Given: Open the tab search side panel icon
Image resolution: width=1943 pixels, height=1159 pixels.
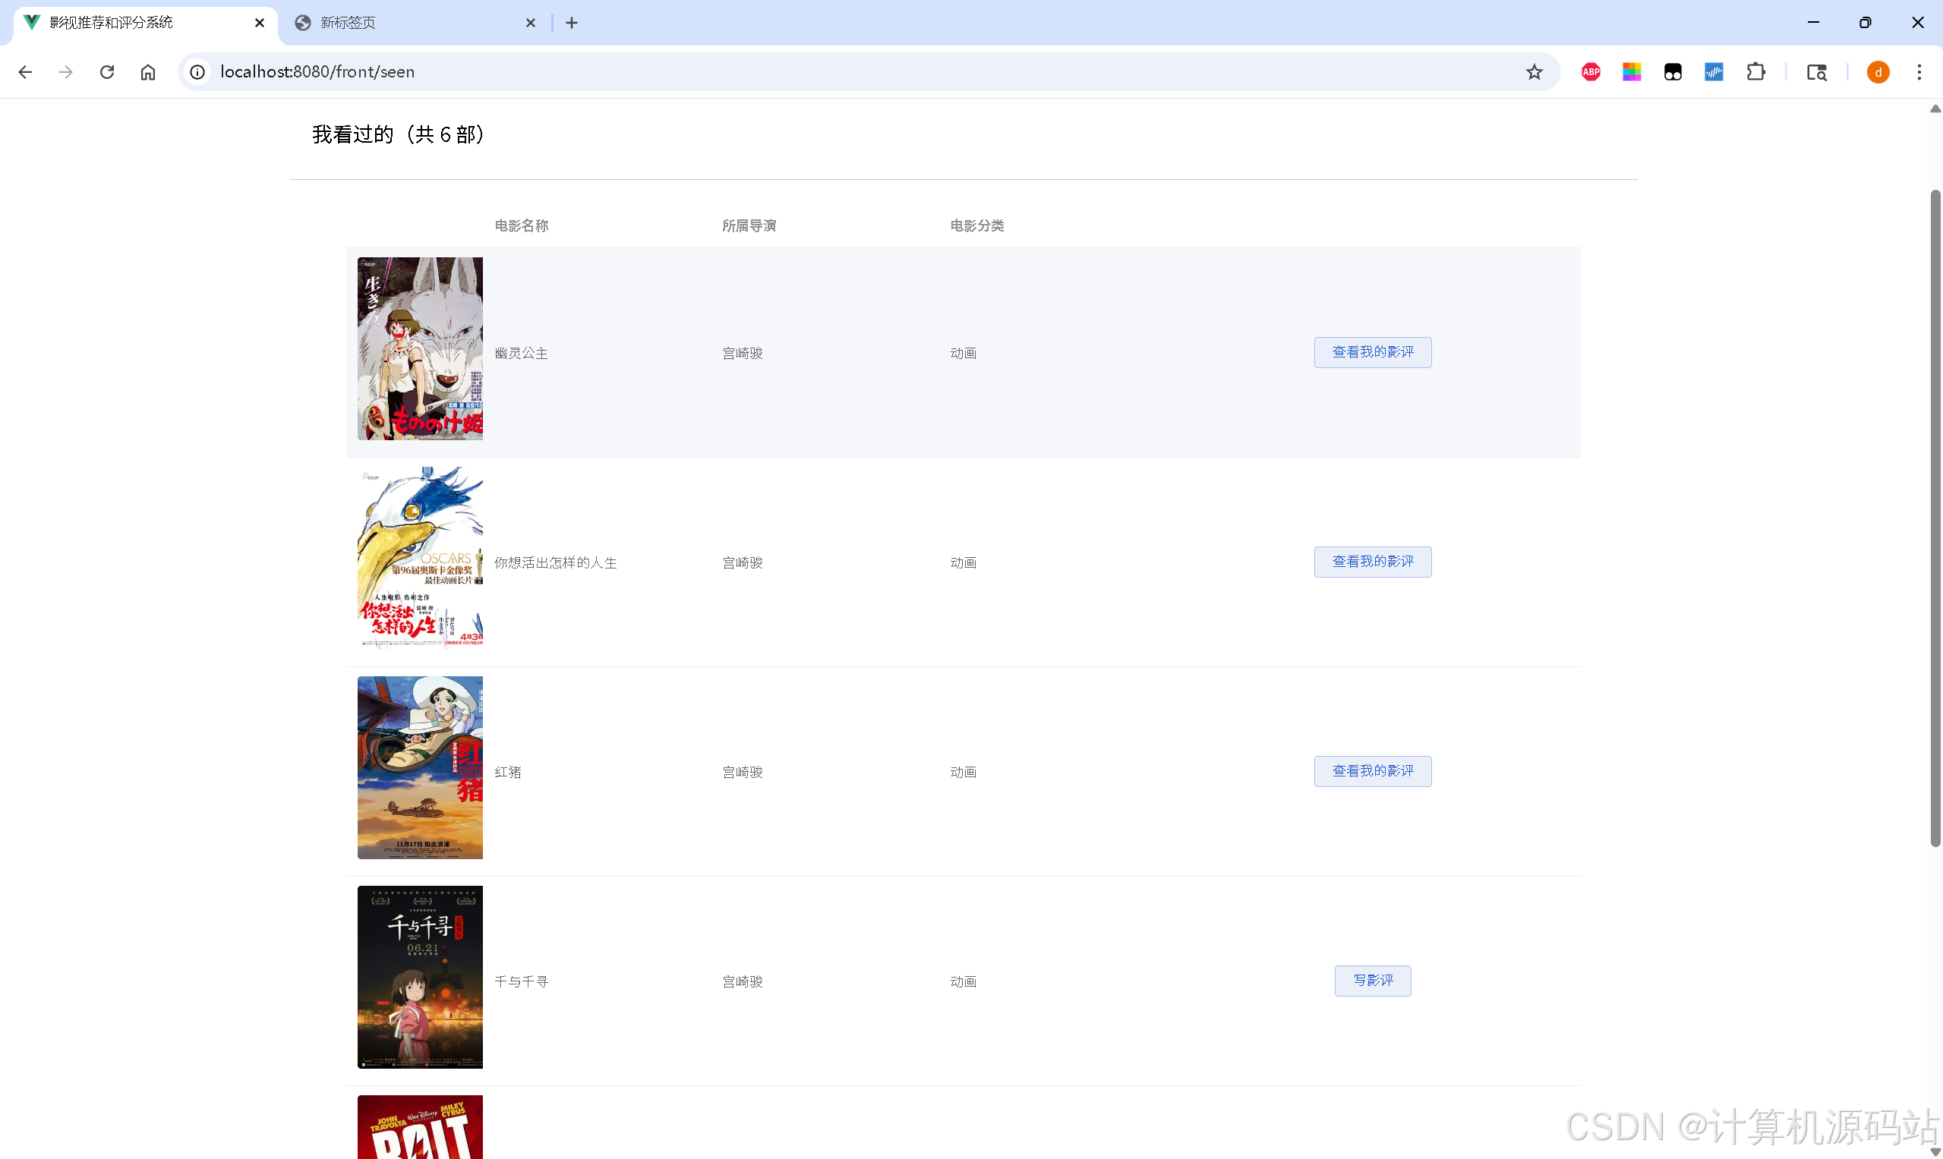Looking at the screenshot, I should coord(1816,72).
